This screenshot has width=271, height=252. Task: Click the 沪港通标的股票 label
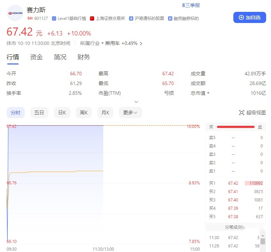click(149, 18)
